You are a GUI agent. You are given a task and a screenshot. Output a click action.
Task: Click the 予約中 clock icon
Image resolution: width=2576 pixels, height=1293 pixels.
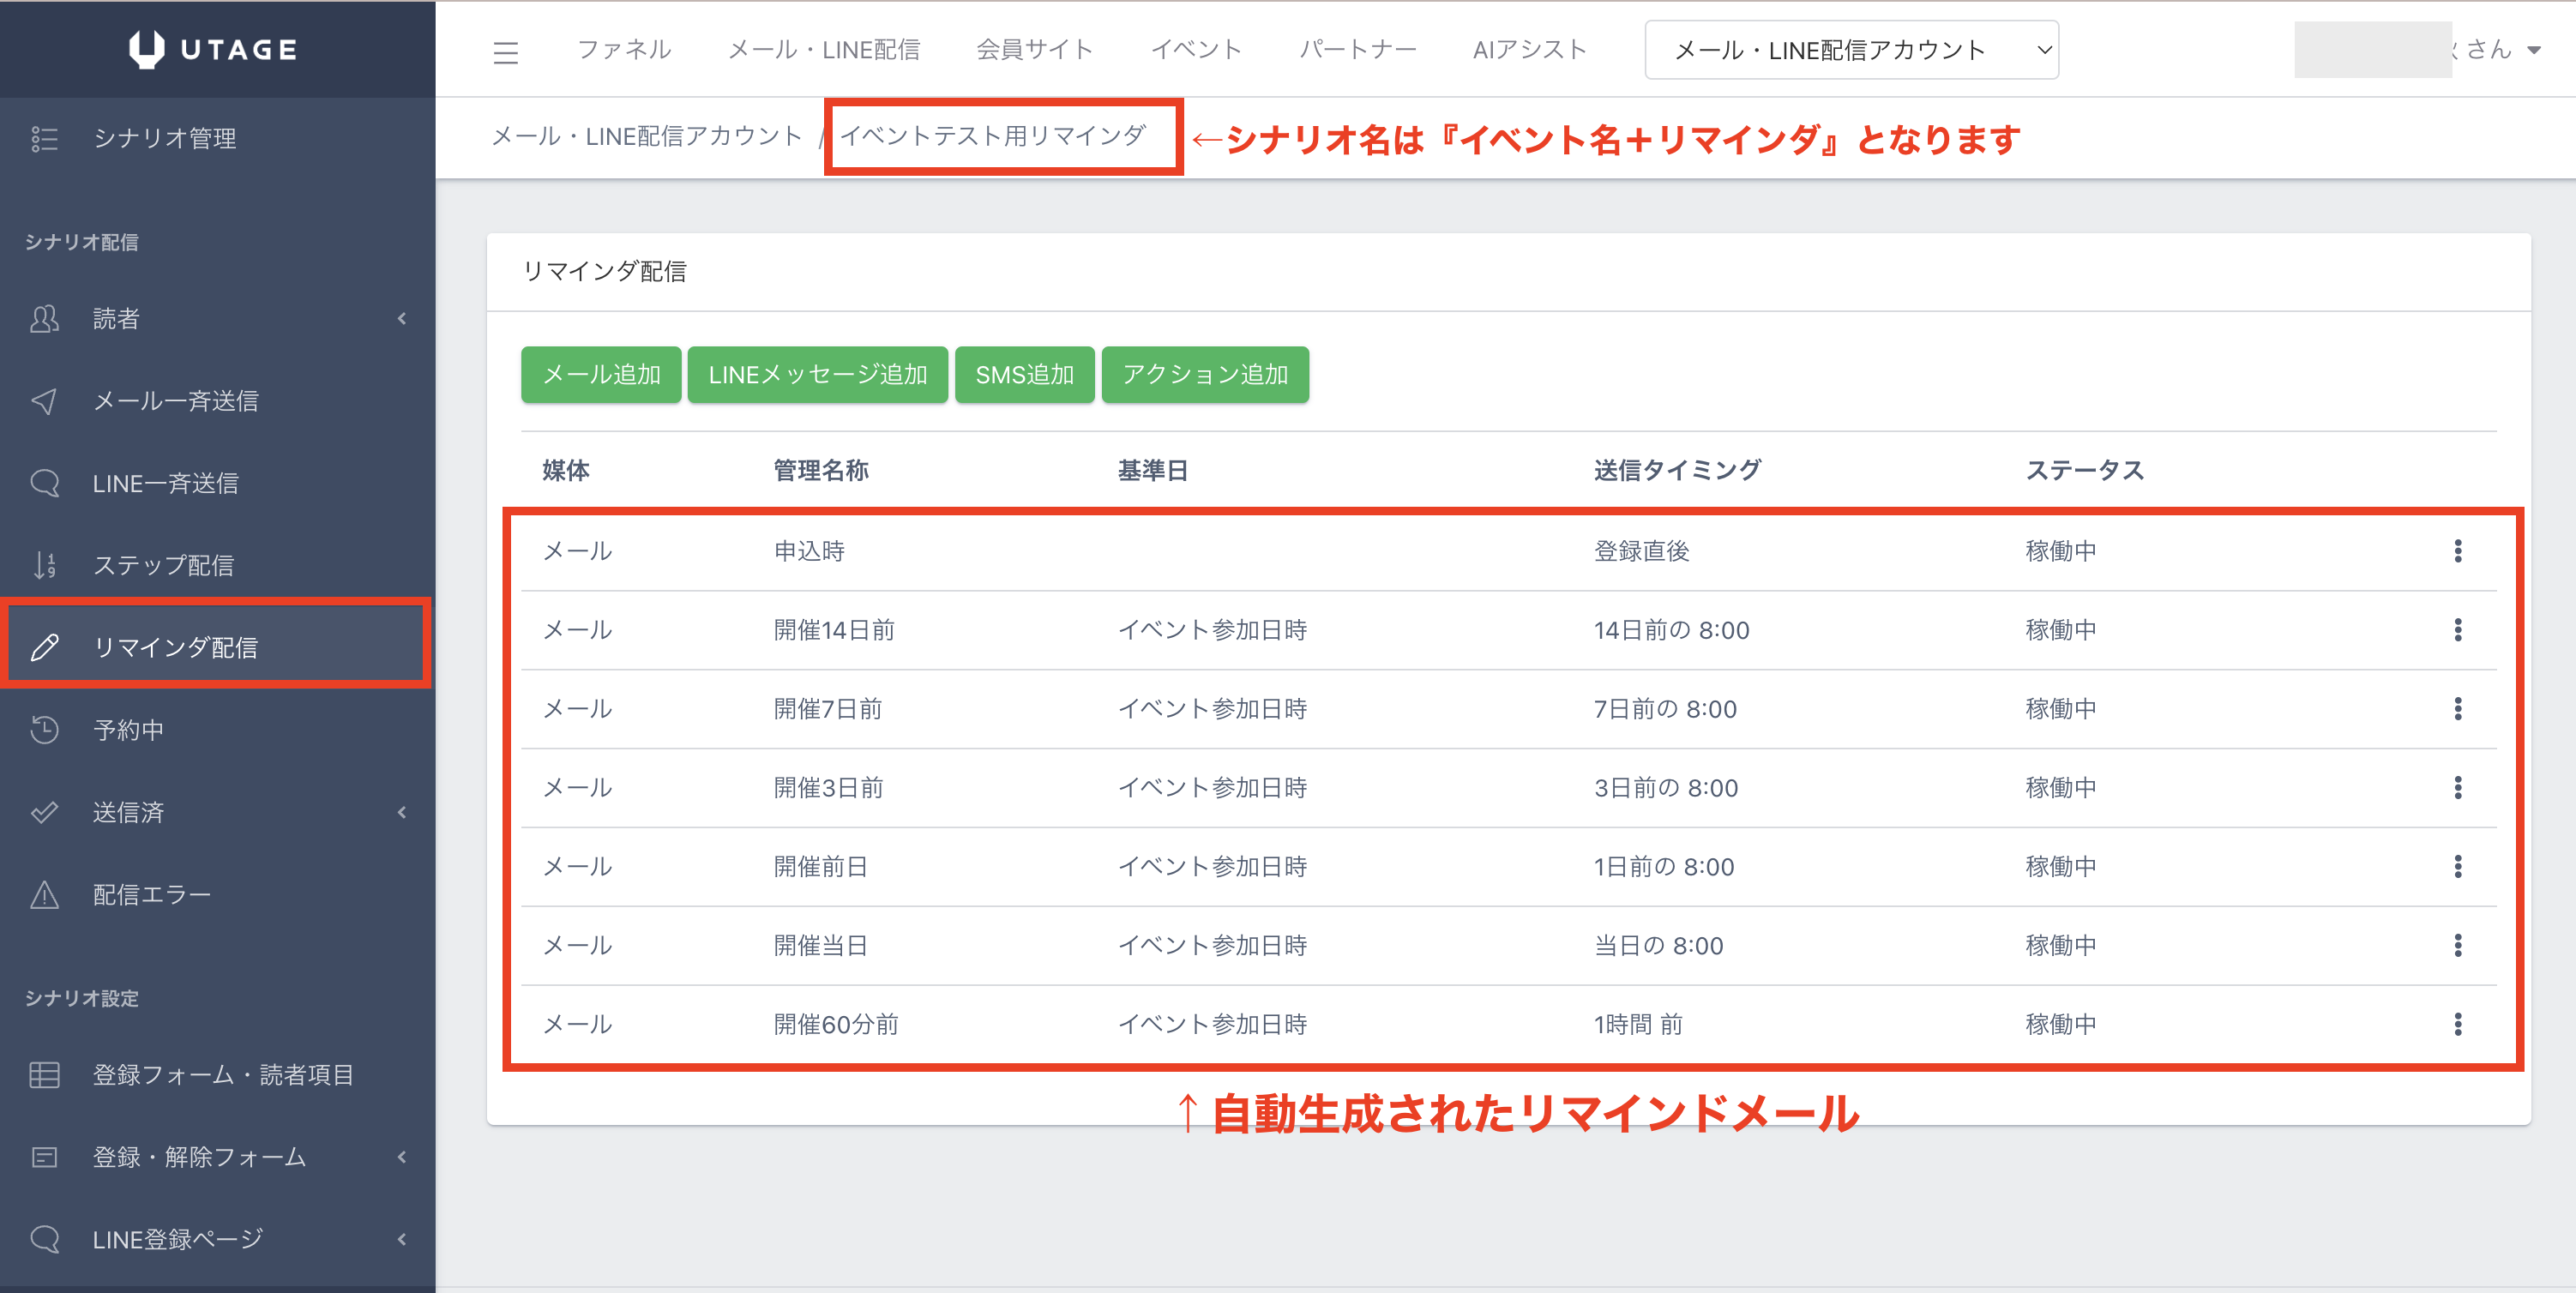44,730
